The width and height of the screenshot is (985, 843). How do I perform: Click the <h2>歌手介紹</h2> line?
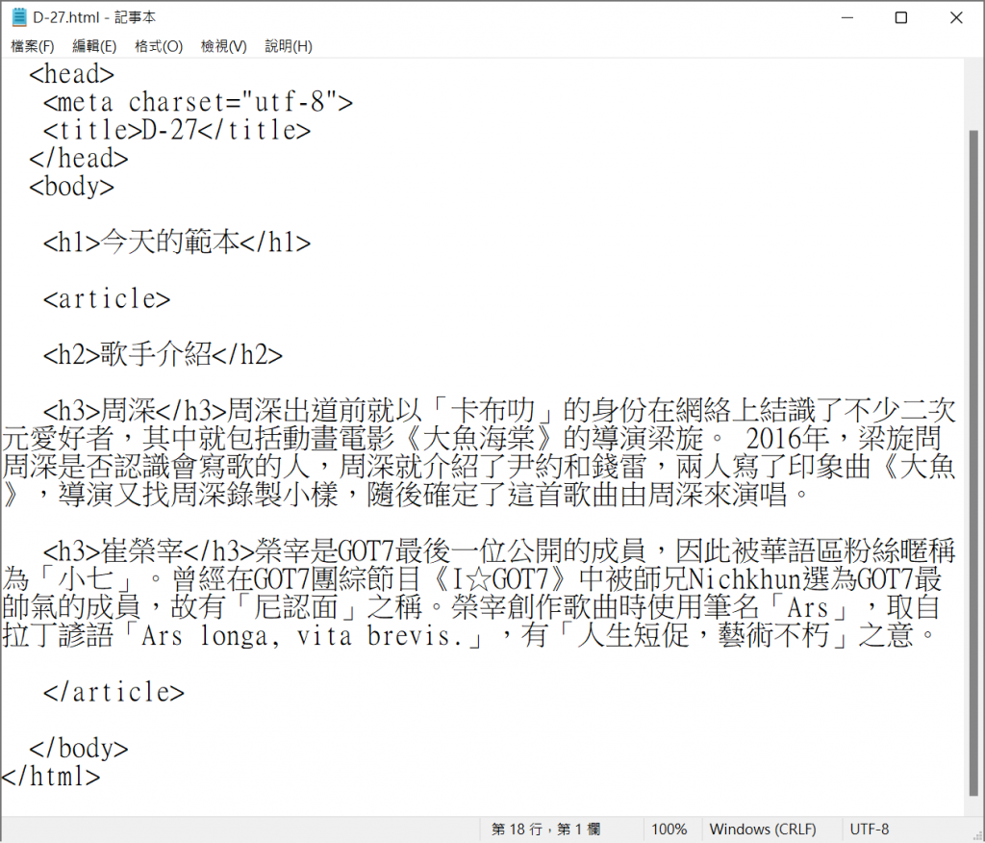(163, 355)
